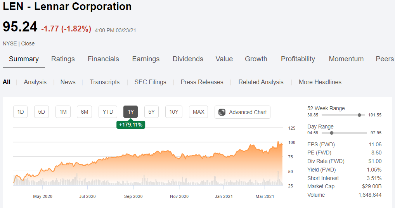The width and height of the screenshot is (395, 208).
Task: Switch chart to 1M range
Action: pos(63,112)
